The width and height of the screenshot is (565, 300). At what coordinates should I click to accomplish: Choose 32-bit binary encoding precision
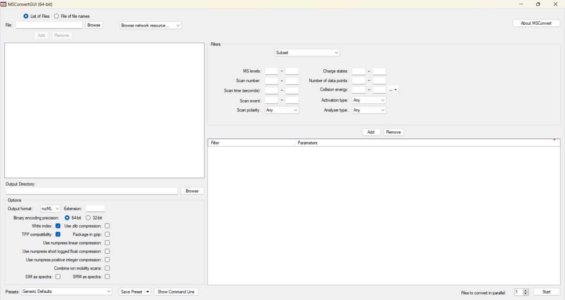88,218
